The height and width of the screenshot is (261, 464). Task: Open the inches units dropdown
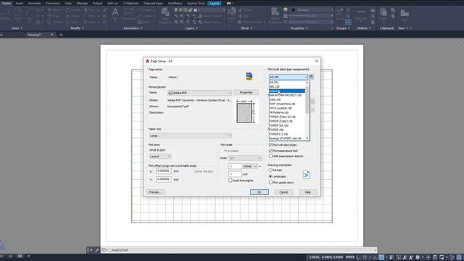click(x=250, y=166)
